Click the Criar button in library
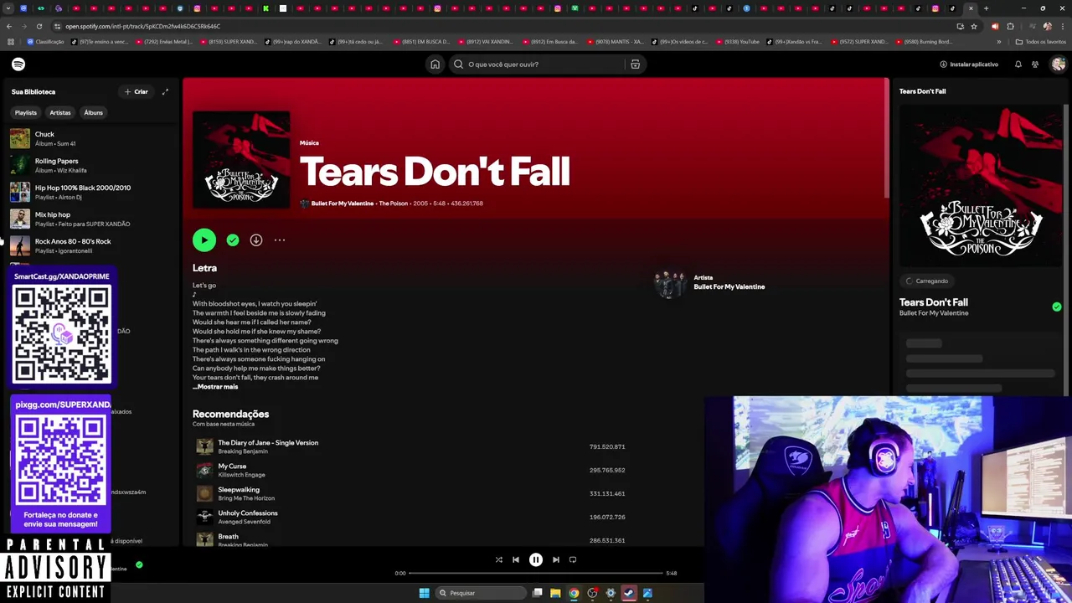The image size is (1072, 603). pos(136,92)
